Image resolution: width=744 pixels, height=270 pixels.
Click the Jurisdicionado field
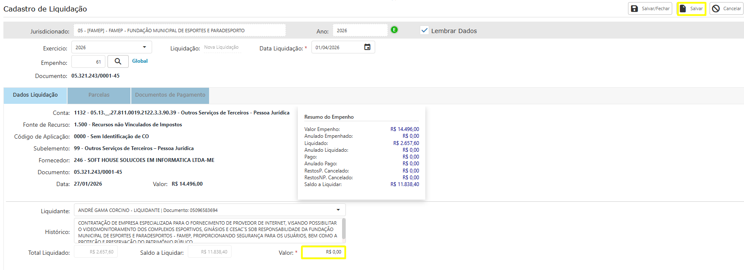(179, 31)
